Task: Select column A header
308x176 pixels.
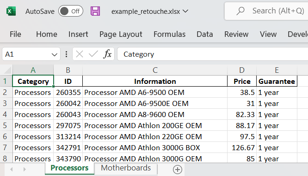Action: tap(33, 70)
